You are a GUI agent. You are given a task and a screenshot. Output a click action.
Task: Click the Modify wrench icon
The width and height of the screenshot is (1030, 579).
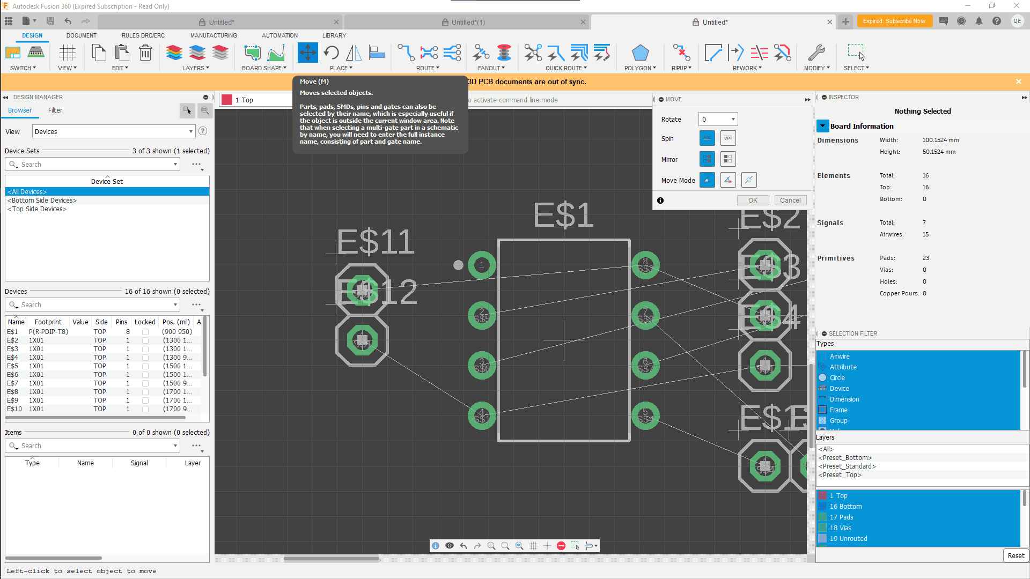click(x=816, y=53)
